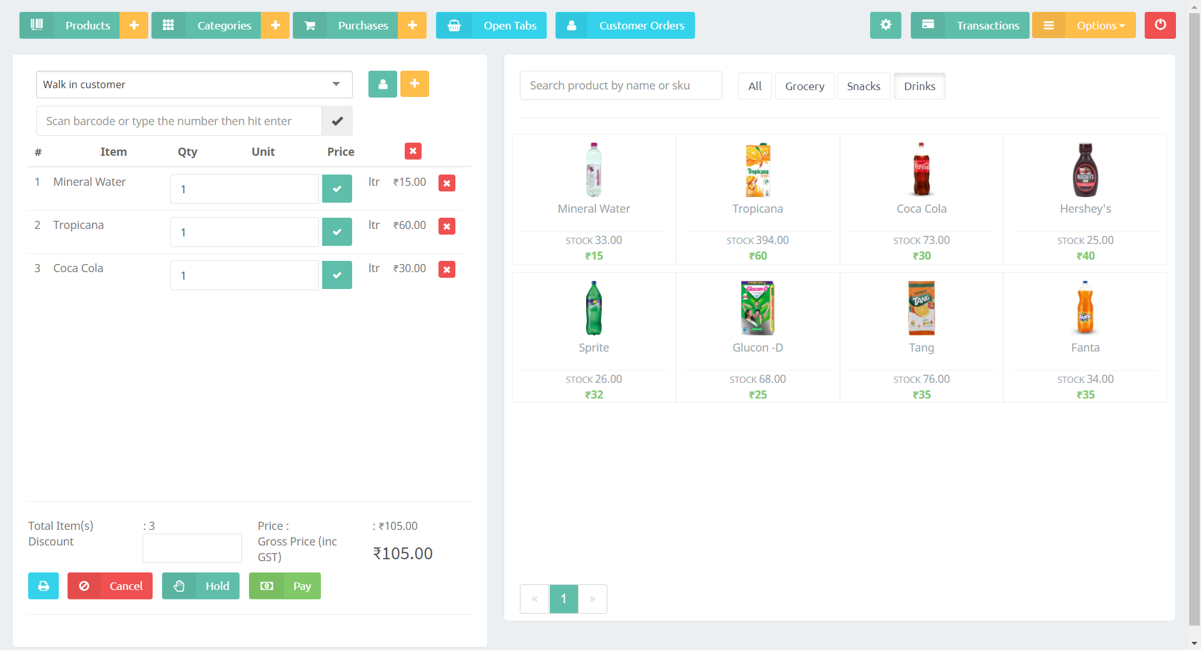
Task: Open the Categories list
Action: [206, 26]
